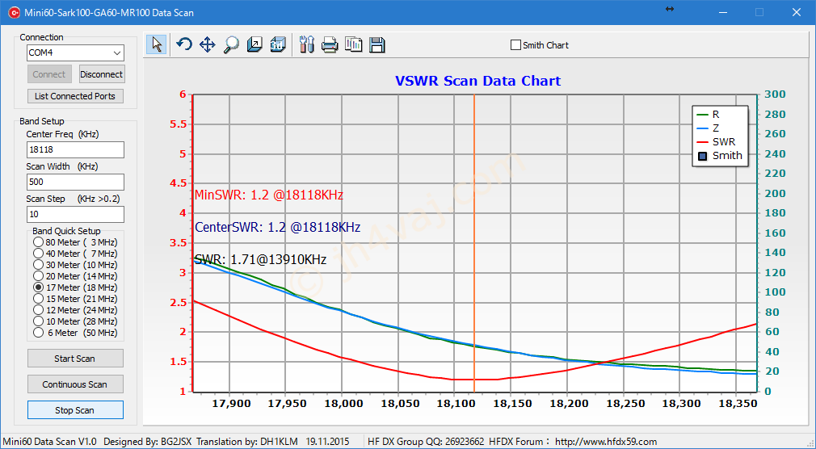
Task: Click List Connected Ports button
Action: (75, 96)
